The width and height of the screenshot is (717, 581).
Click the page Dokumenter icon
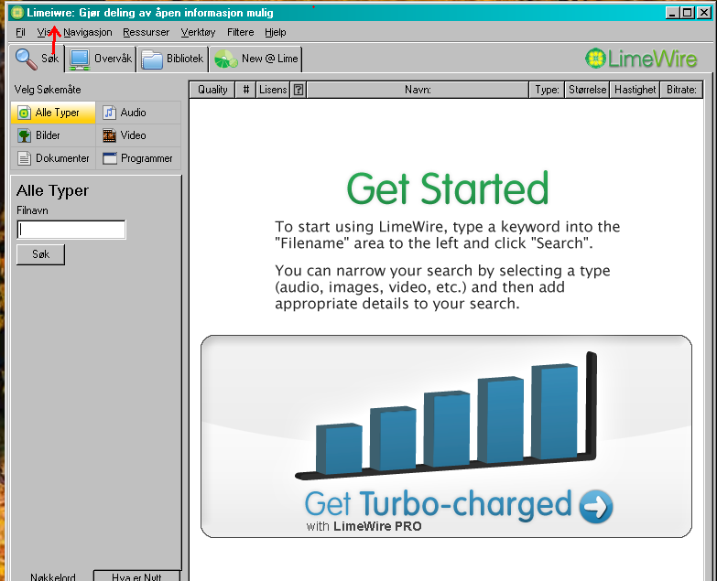point(24,158)
